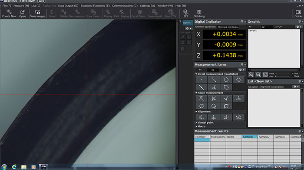304x170 pixels.
Task: Choose the circle-to-circle recall tool
Action: (x=214, y=106)
